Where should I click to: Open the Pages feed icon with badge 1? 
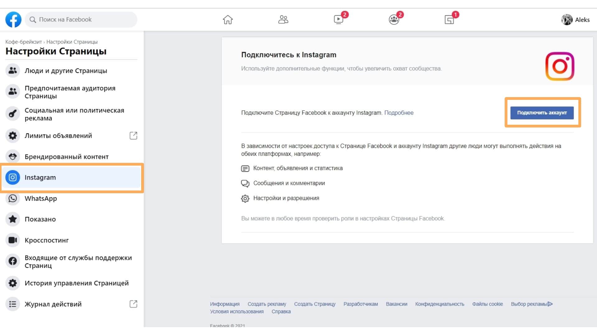pos(449,20)
